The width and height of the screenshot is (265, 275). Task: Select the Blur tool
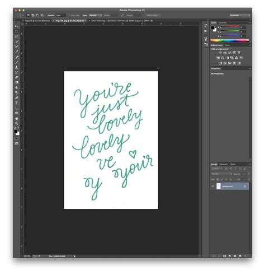(x=17, y=87)
